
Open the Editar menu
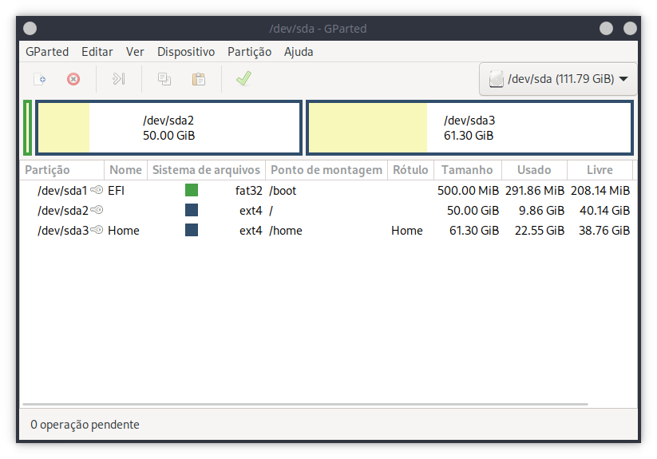97,52
